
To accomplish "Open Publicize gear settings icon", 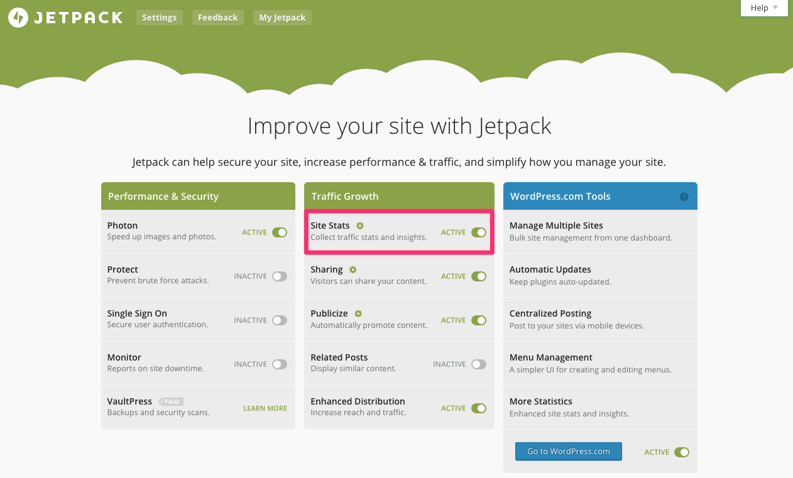I will pyautogui.click(x=358, y=313).
